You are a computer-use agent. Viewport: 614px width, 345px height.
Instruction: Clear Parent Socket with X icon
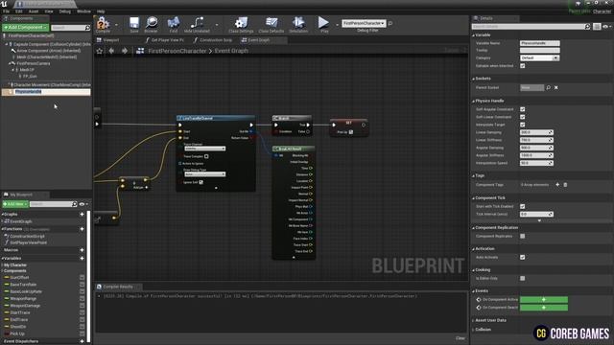click(x=556, y=87)
